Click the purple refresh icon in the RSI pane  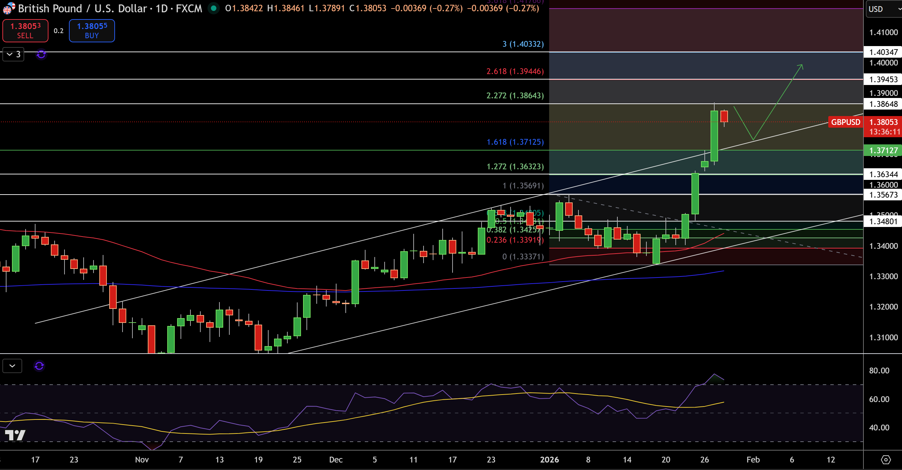39,366
